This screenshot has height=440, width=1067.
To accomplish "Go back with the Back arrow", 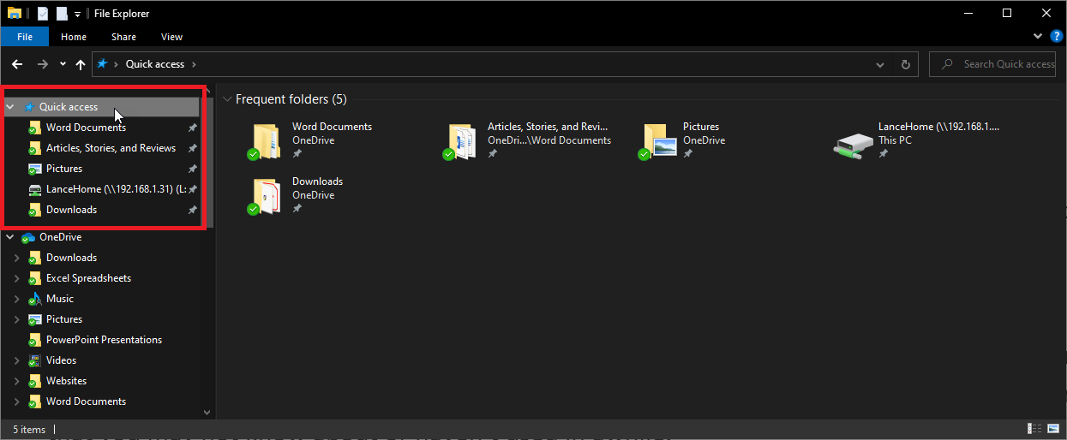I will 17,64.
